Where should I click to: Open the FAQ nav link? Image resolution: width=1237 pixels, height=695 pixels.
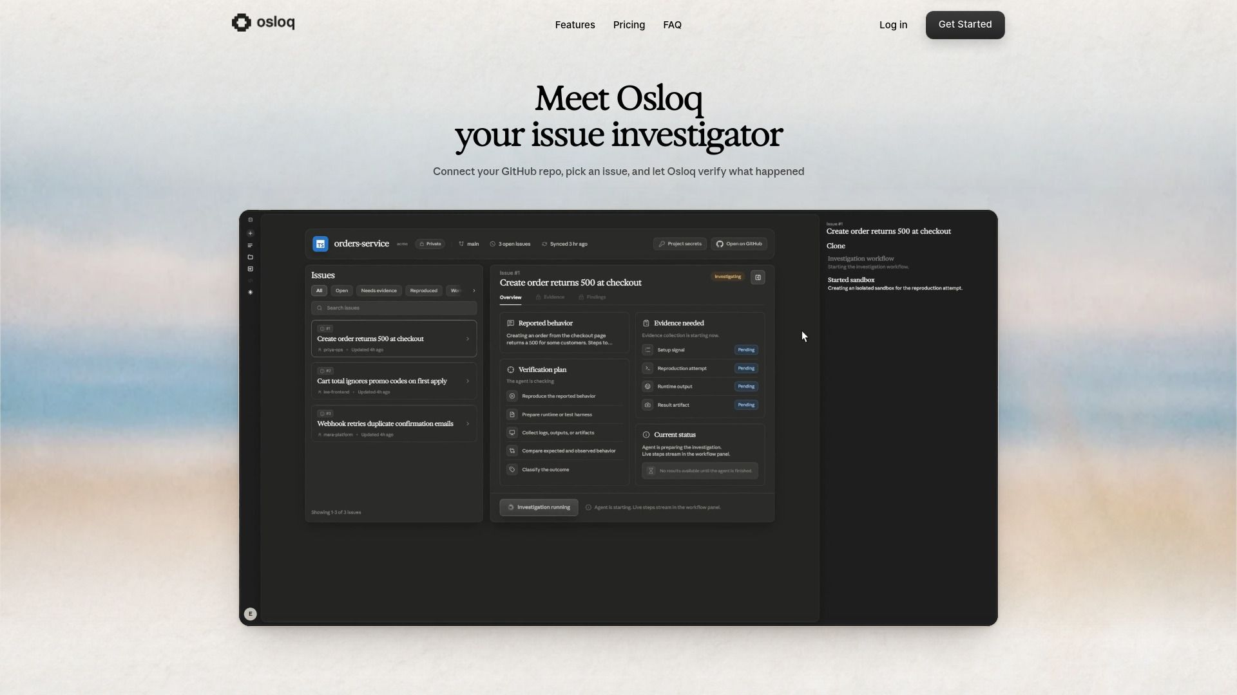pos(672,25)
